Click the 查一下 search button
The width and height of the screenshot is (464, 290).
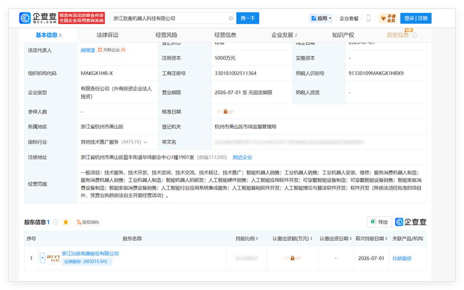point(247,18)
